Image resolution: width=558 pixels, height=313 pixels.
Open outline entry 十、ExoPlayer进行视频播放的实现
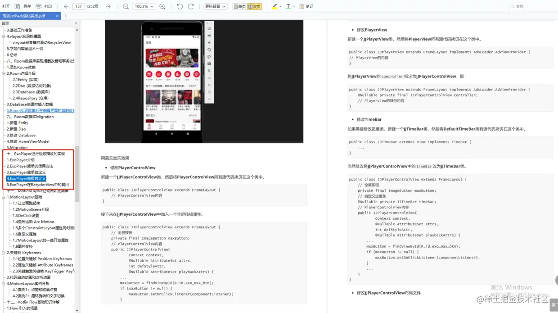(x=36, y=154)
